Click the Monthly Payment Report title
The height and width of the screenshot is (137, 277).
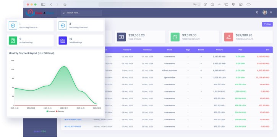(31, 53)
